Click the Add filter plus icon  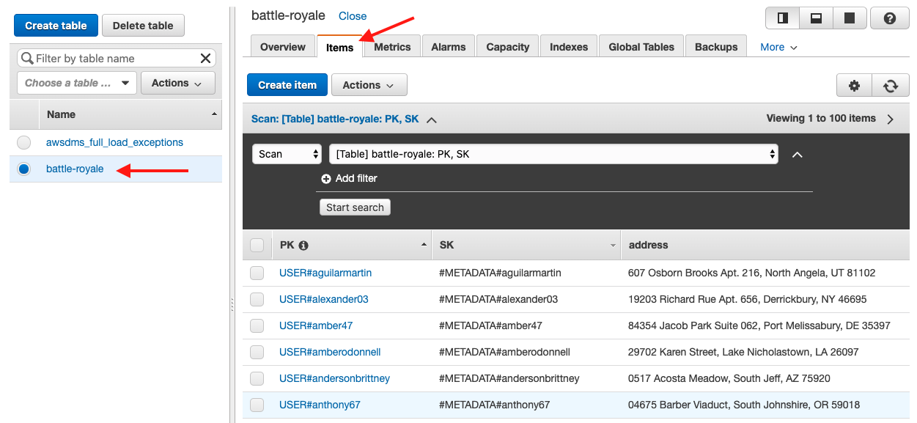pyautogui.click(x=326, y=178)
